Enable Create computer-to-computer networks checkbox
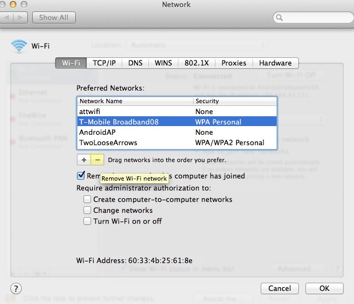The width and height of the screenshot is (354, 304). [x=87, y=199]
